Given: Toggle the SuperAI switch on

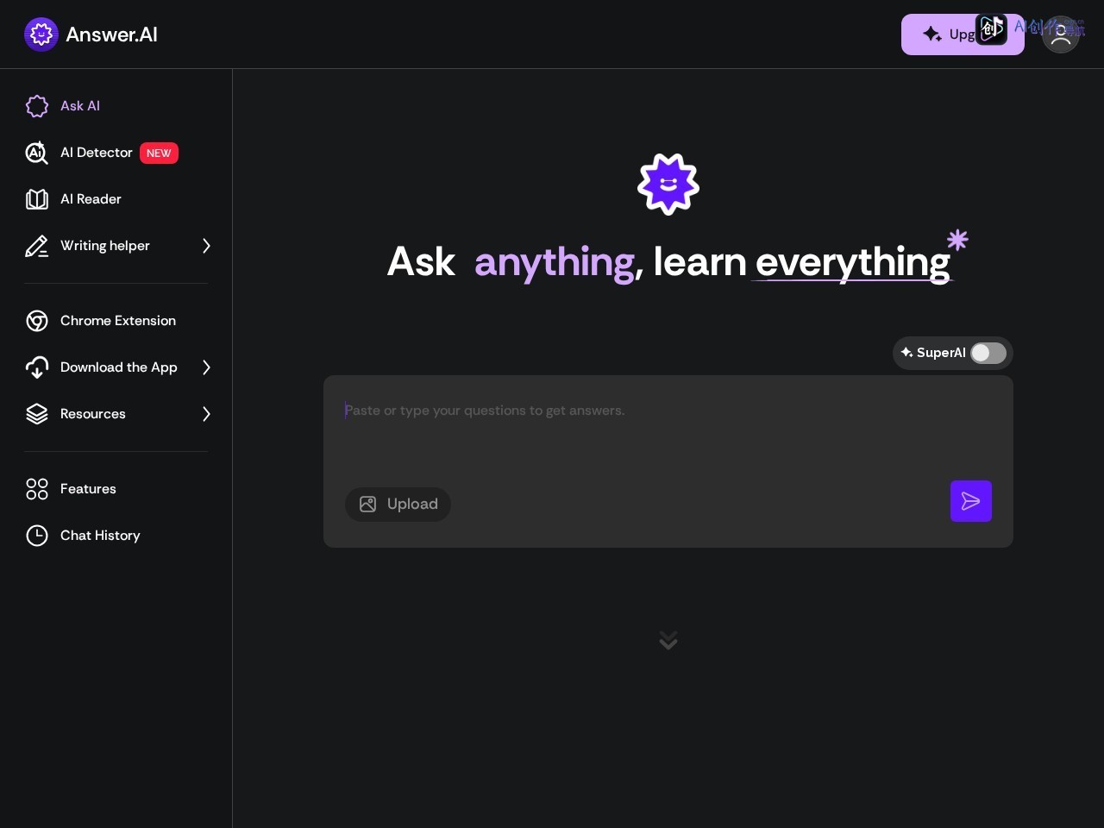Looking at the screenshot, I should click(988, 353).
